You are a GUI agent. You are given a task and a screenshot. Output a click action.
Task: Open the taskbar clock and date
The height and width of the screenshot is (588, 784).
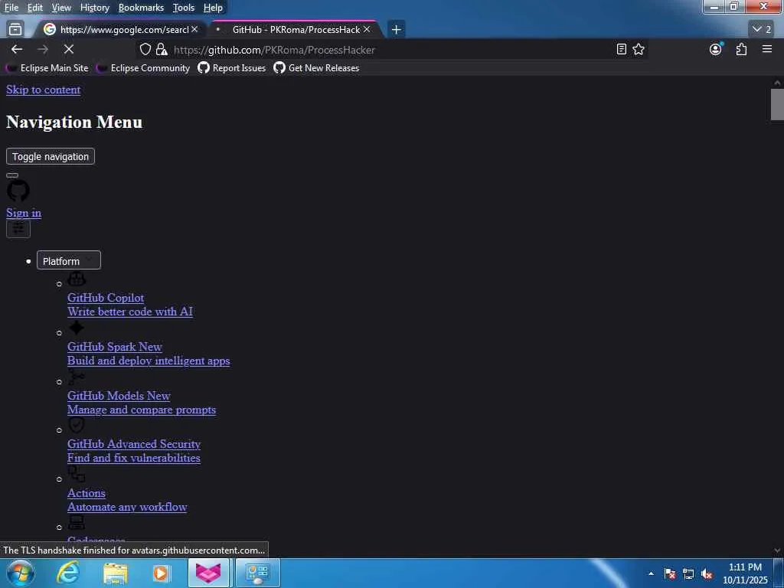coord(745,573)
